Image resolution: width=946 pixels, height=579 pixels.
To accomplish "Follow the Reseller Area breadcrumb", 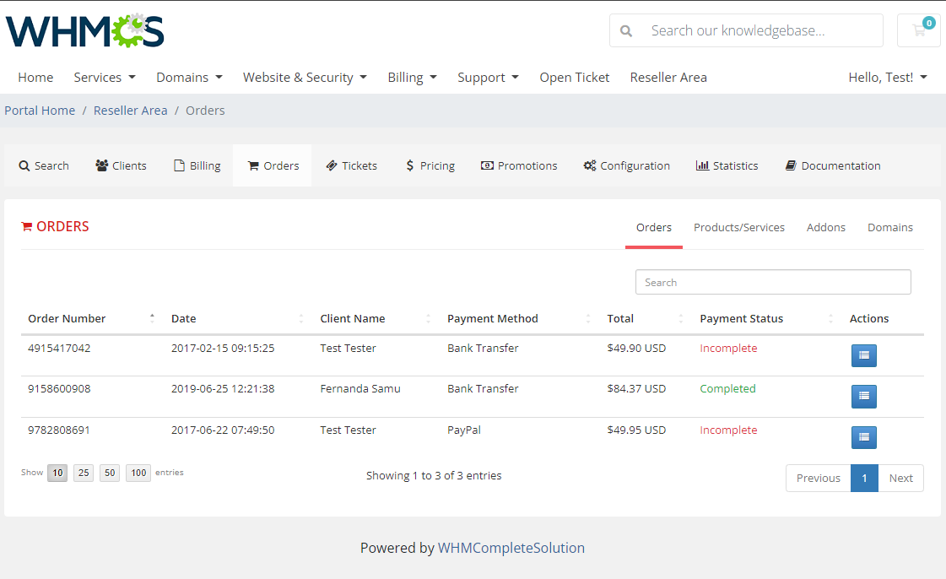I will coord(130,111).
